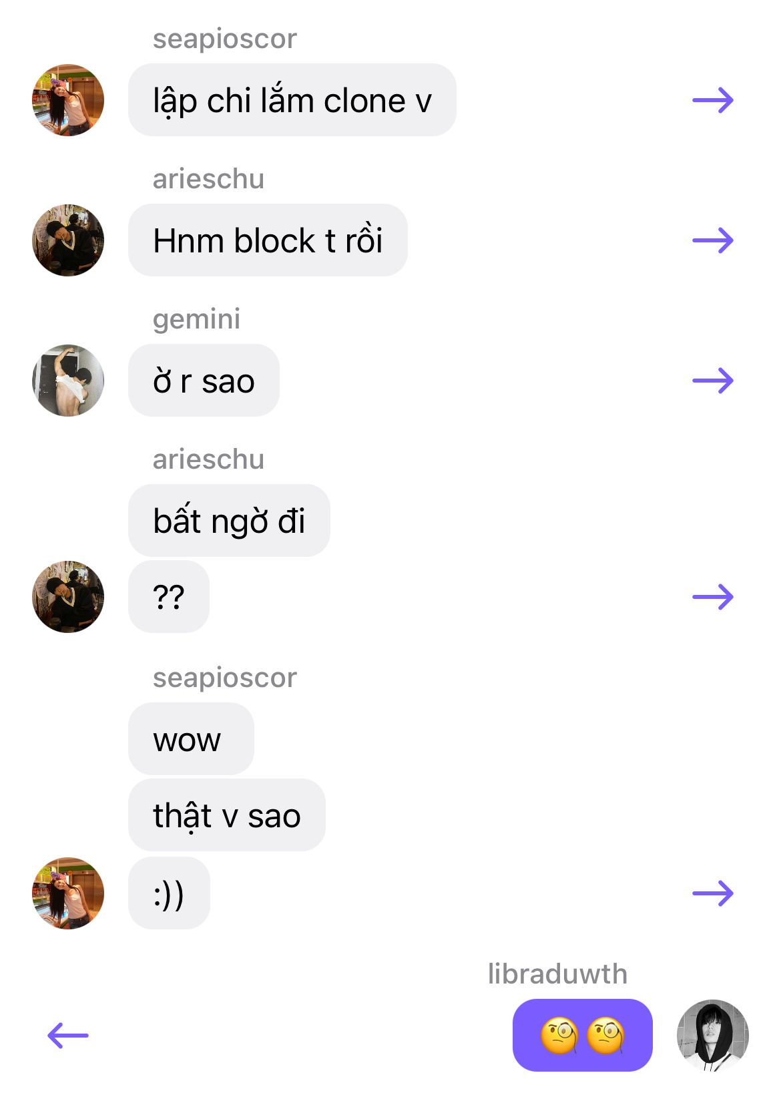Open seapioscor's avatar beside 'lập chi lắm clone v'
The image size is (781, 1095).
68,100
